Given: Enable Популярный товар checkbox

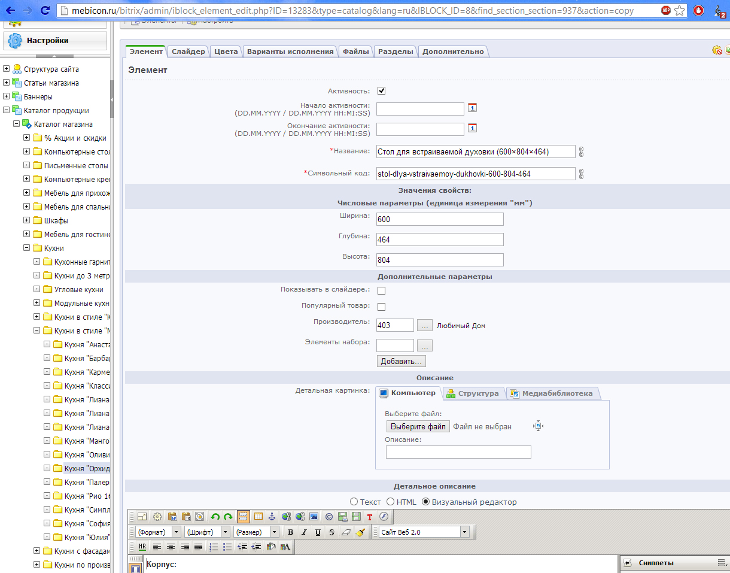Looking at the screenshot, I should click(381, 307).
